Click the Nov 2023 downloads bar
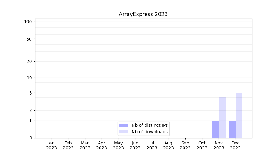280x155 pixels. click(x=222, y=118)
